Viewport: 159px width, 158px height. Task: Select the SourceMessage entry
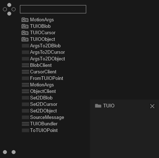click(x=47, y=118)
